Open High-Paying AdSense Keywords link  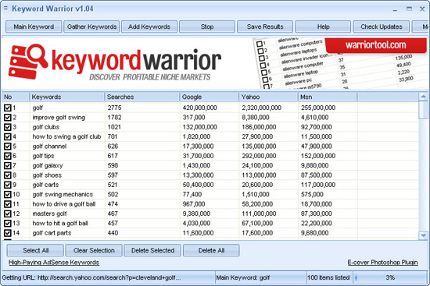coord(54,263)
